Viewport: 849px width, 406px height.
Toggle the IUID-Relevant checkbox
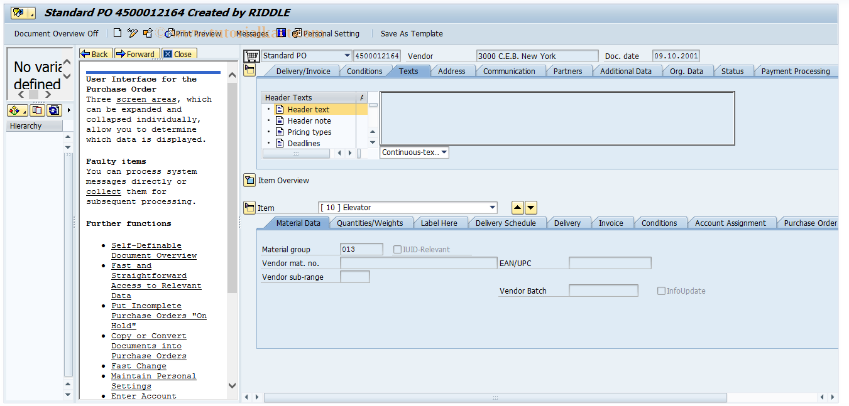point(397,248)
